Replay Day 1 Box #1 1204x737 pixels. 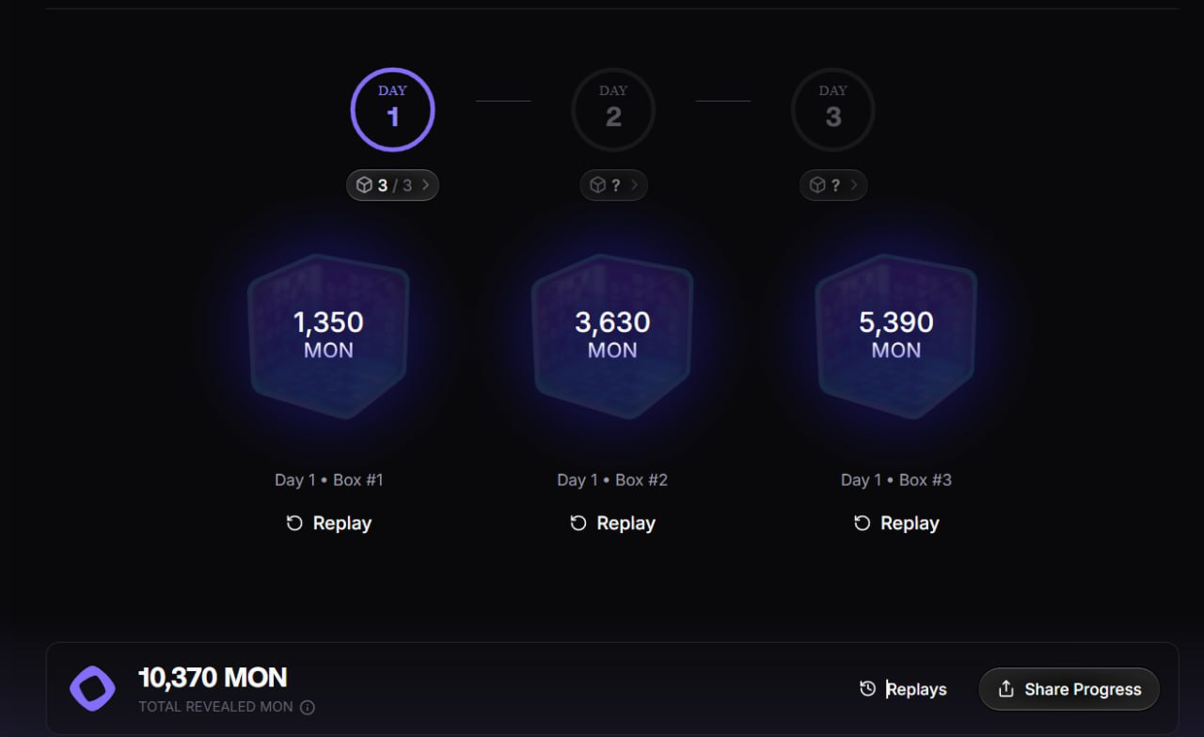[328, 524]
